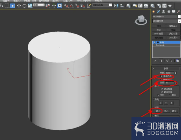This screenshot has width=181, height=140.
Task: Activate the Select and Rotate tool
Action: [24, 6]
